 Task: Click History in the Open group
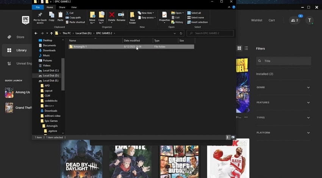point(177,22)
